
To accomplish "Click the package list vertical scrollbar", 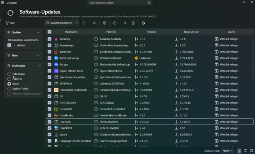I will point(253,58).
